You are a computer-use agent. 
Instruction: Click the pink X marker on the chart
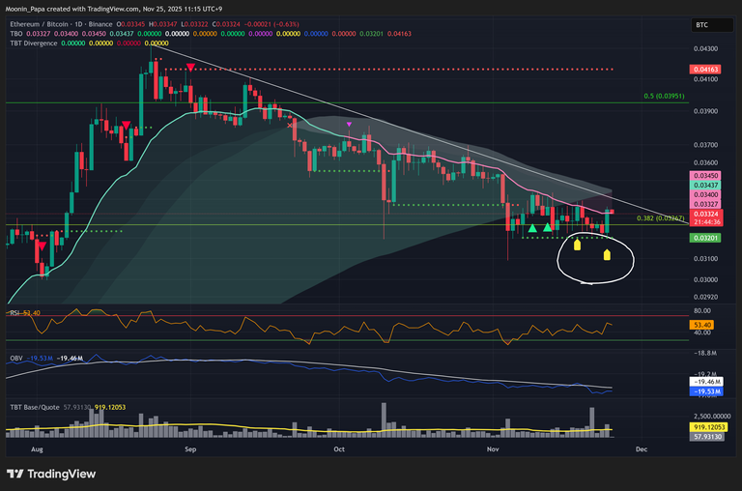(x=290, y=124)
